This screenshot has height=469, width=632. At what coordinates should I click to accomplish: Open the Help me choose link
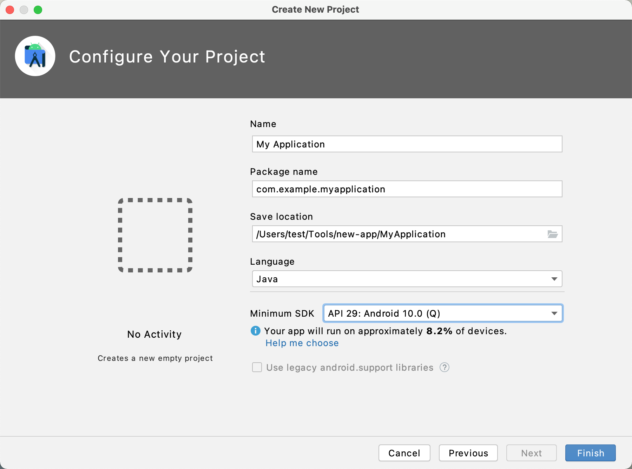tap(302, 343)
